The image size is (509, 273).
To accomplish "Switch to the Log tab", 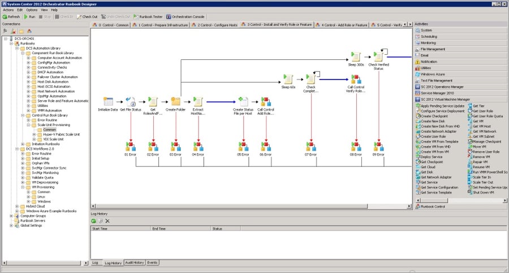I will click(95, 263).
